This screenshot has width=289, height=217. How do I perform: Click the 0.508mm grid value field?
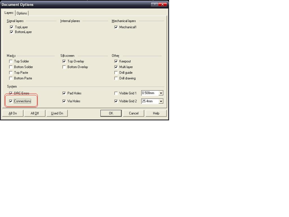pos(150,93)
